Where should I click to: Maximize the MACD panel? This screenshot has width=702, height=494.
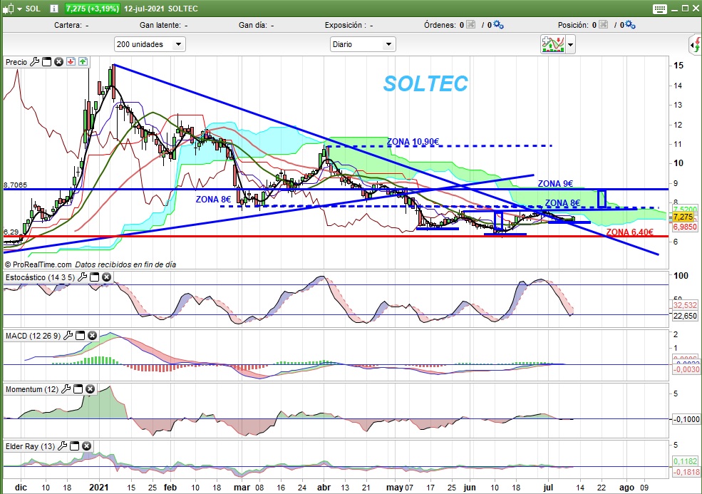coord(80,336)
